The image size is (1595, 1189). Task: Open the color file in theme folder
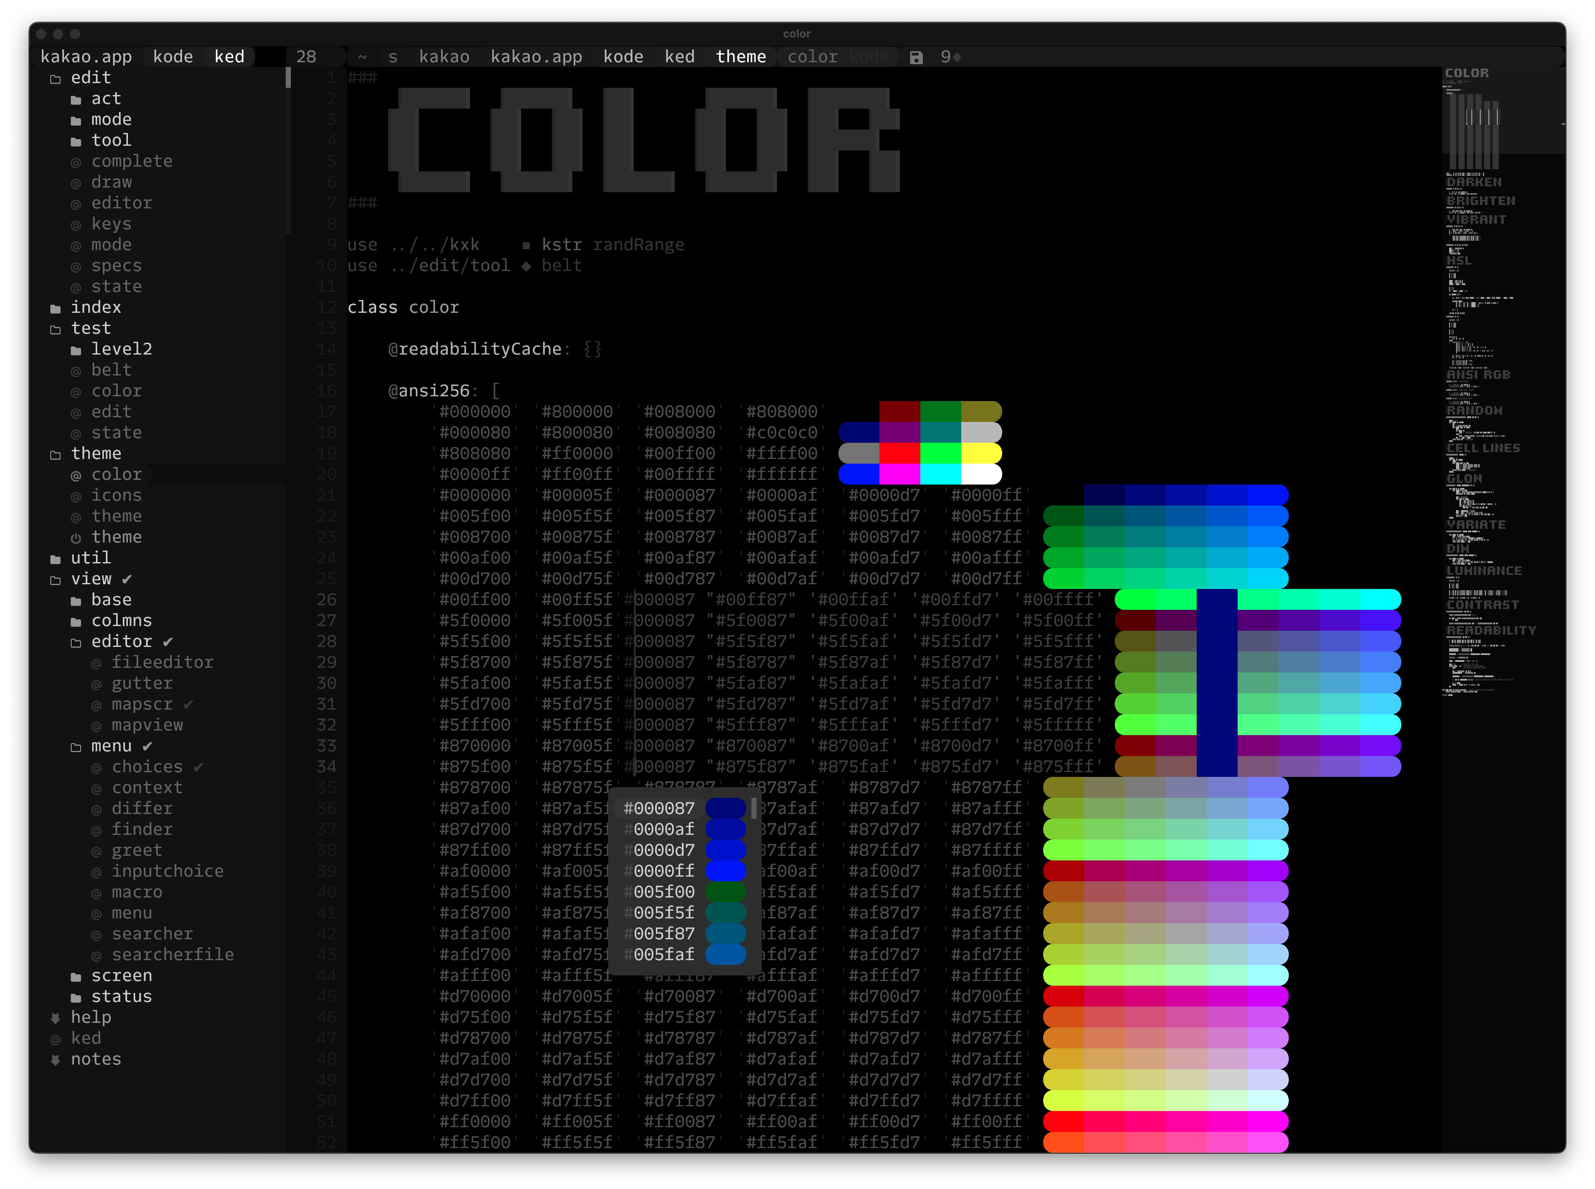pos(116,474)
